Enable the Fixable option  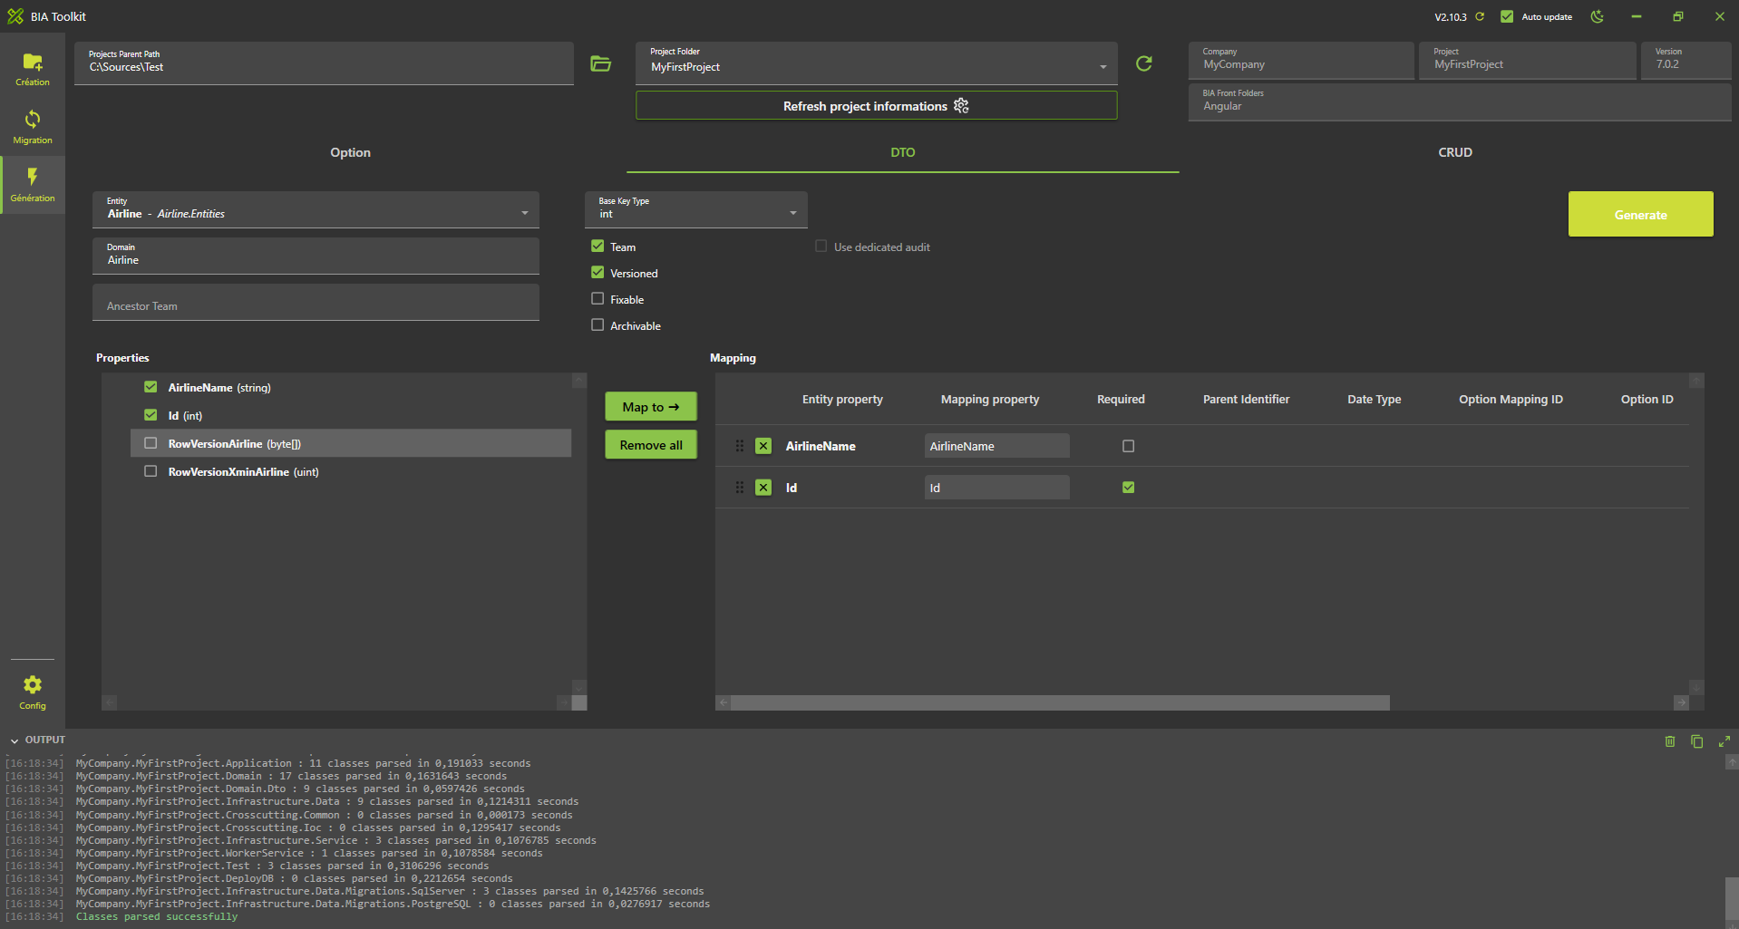click(x=597, y=298)
